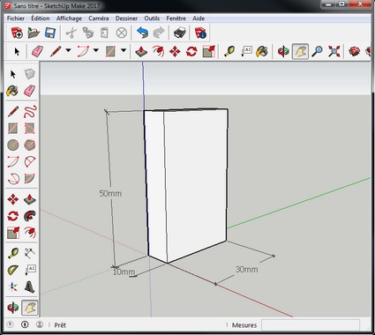The height and width of the screenshot is (335, 375).
Task: Expand the Rectangle shape dropdown arrow
Action: [124, 50]
